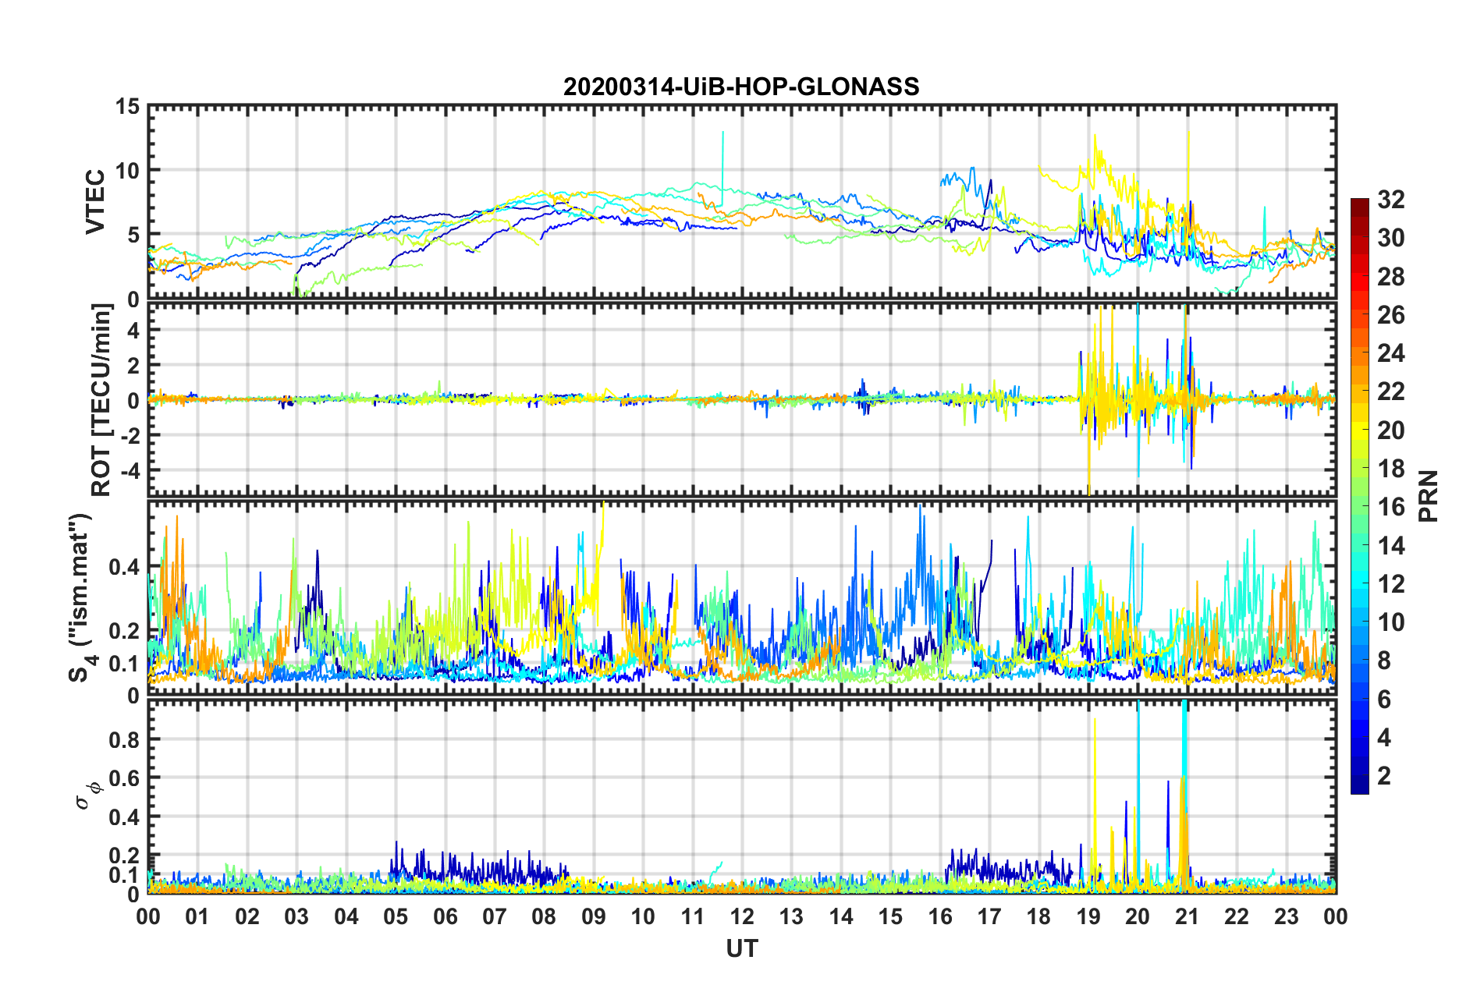Click x-axis tick label 23
This screenshot has width=1484, height=992.
[x=1286, y=916]
